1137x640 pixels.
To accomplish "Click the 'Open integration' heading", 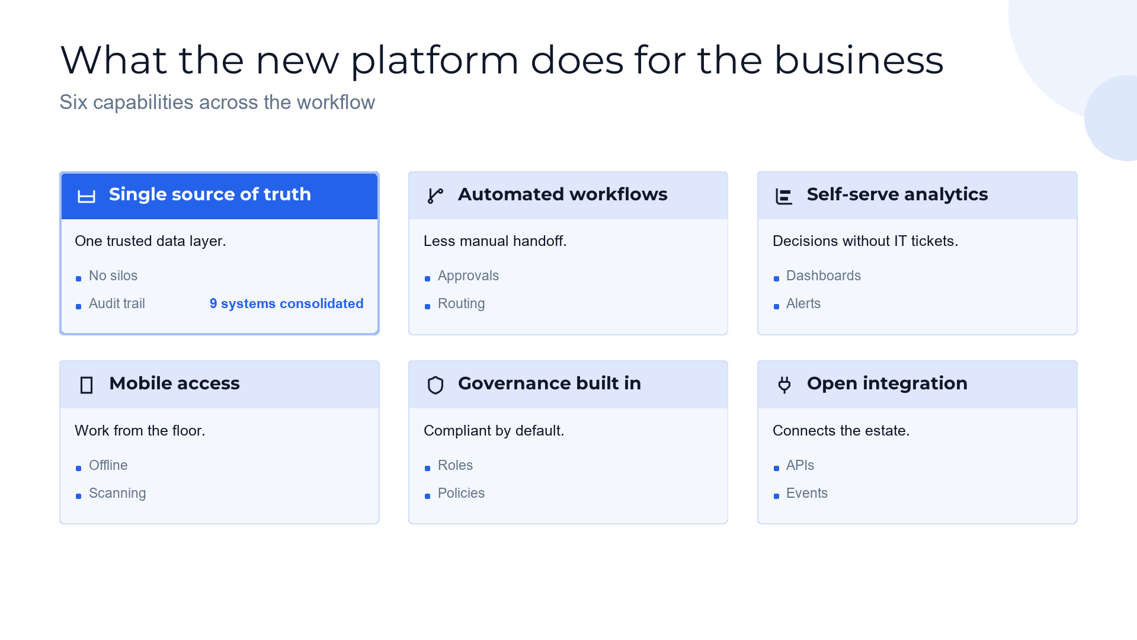I will [887, 383].
